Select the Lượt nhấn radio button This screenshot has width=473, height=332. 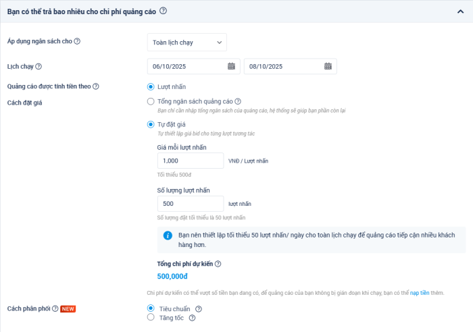tap(151, 86)
